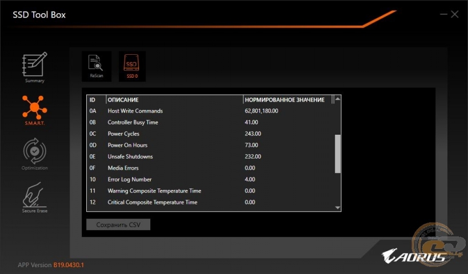Open the Optimization section
The image size is (468, 274).
35,154
